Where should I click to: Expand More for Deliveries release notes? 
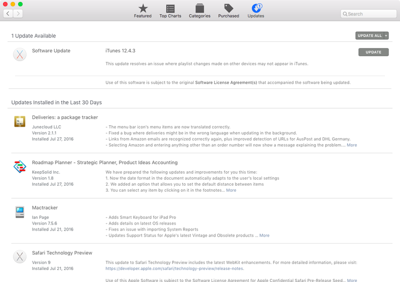[352, 145]
